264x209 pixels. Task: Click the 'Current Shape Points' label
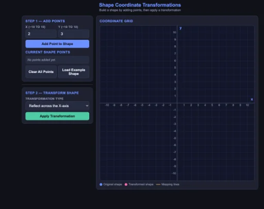coord(48,52)
